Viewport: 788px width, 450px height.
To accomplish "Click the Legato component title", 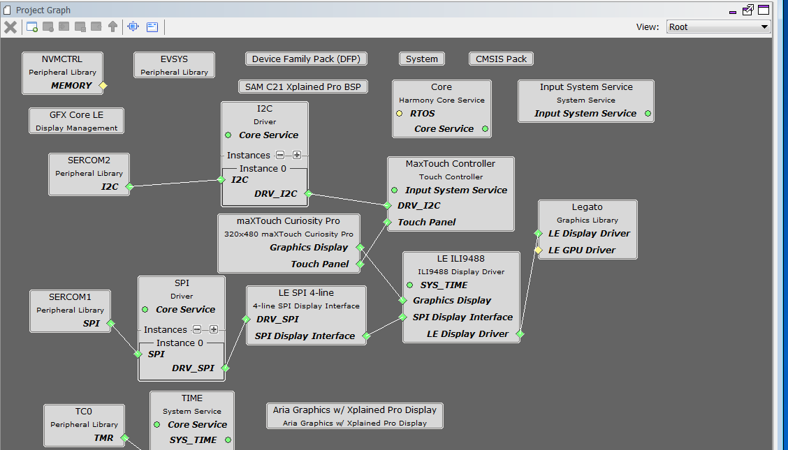I will tap(587, 207).
